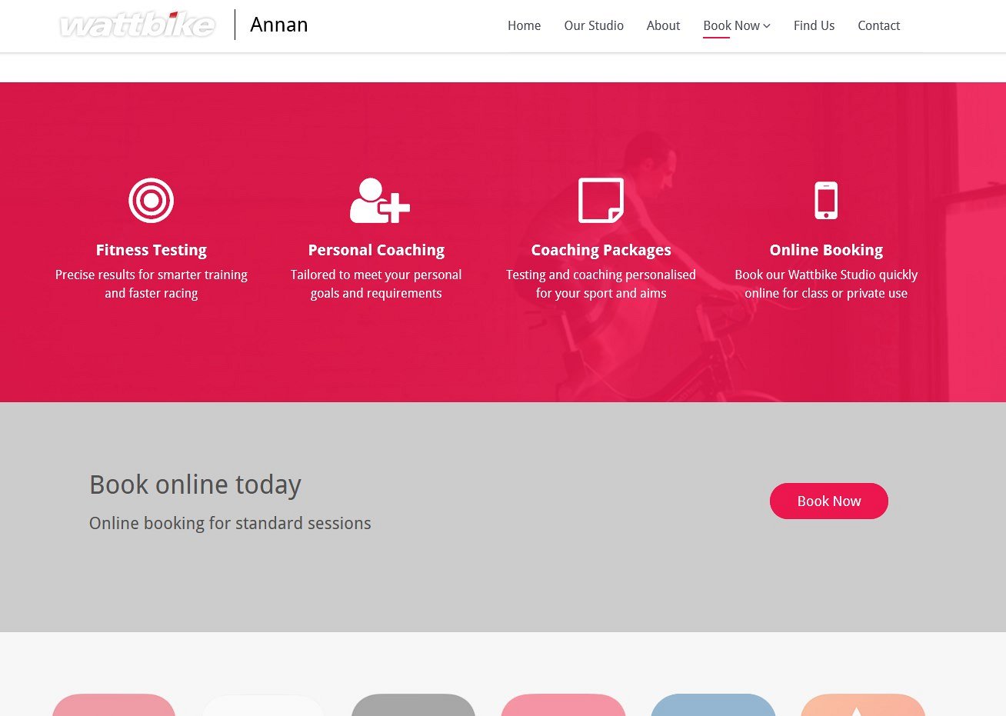This screenshot has width=1006, height=716.
Task: Click the Personal Coaching heading
Action: 376,250
